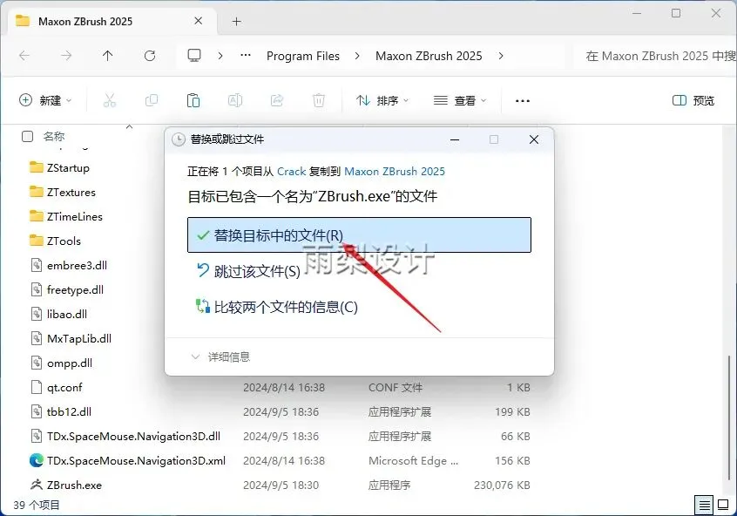Screen dimensions: 737x516
Task: Click the Rename icon in toolbar
Action: pos(235,100)
